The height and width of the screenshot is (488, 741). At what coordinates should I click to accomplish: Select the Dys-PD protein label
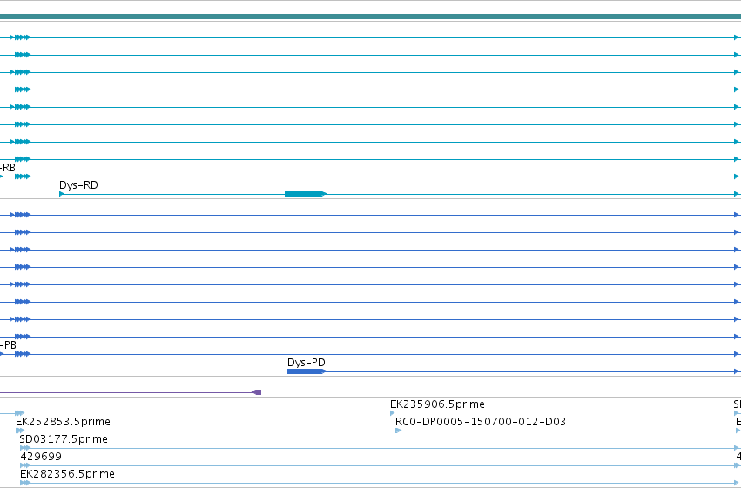coord(307,363)
